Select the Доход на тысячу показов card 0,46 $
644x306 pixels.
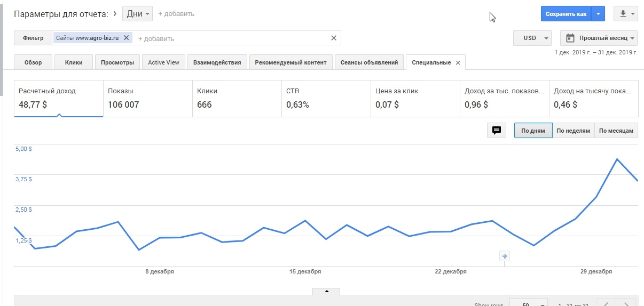coord(593,99)
